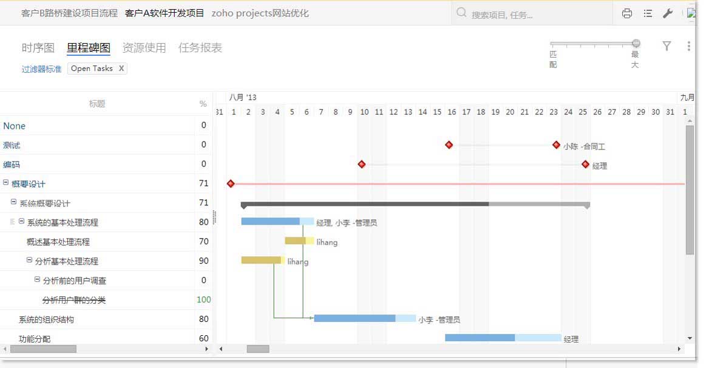Screen dimensions: 709x368
Task: Select the 编码 milestone row
Action: pos(106,165)
